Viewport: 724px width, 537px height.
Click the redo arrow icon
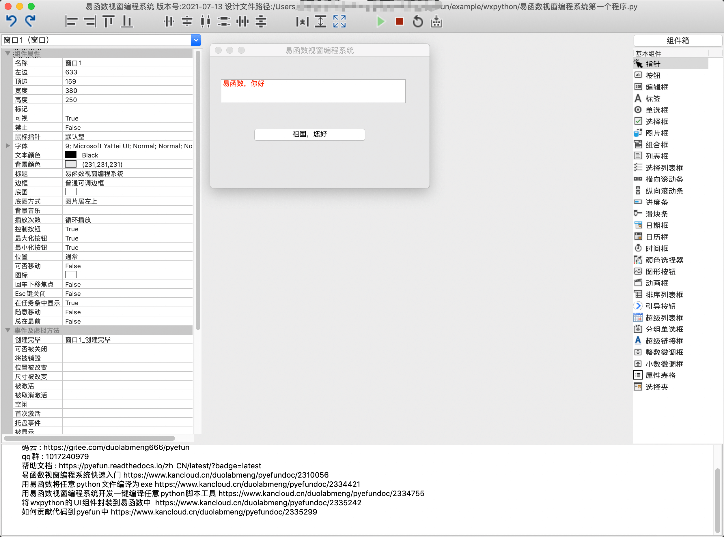[x=30, y=21]
